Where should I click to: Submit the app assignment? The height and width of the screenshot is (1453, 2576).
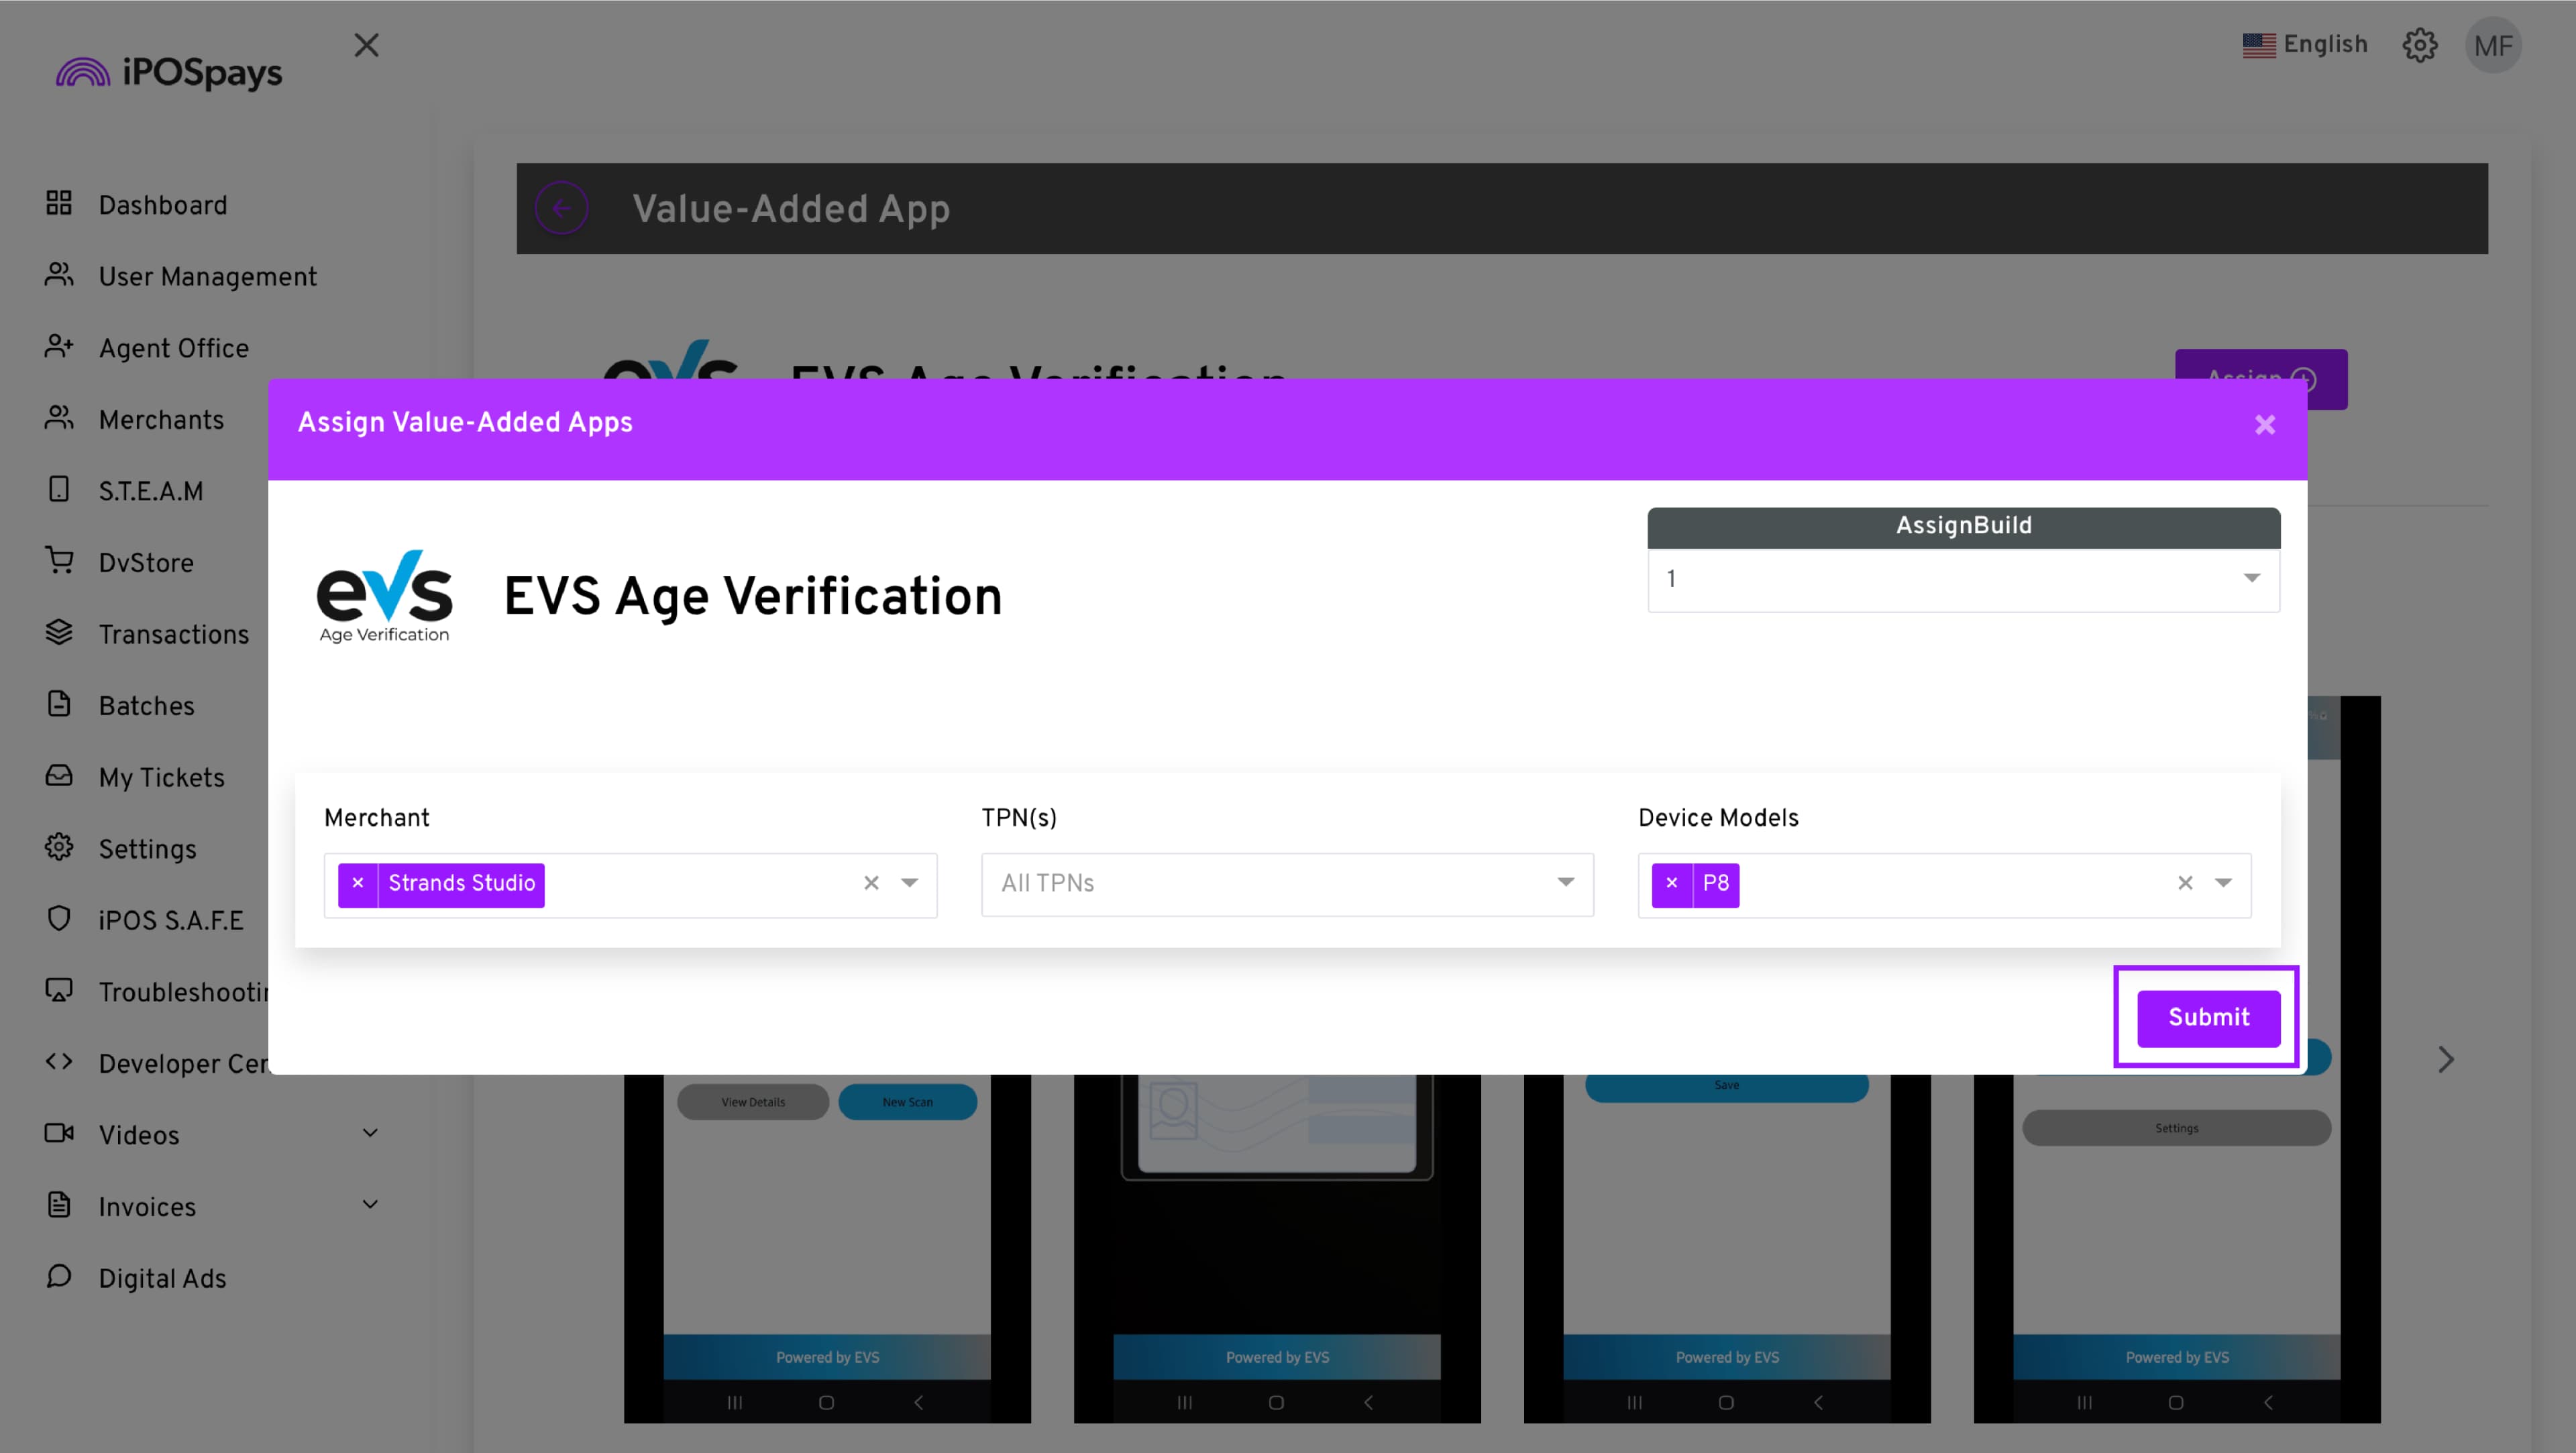[x=2208, y=1018]
